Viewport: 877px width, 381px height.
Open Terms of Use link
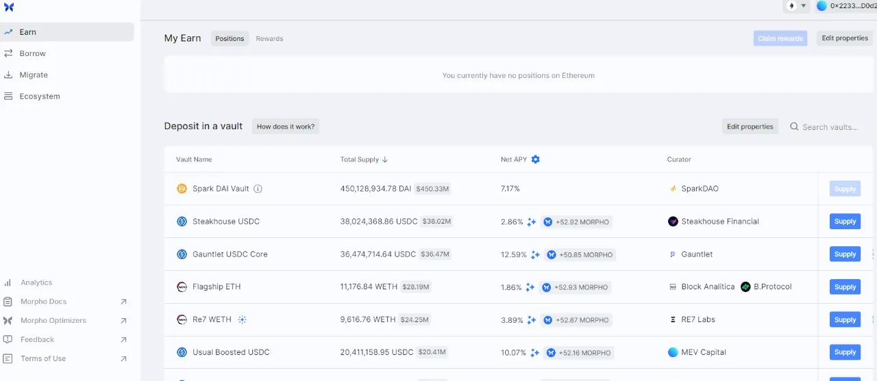pyautogui.click(x=43, y=358)
